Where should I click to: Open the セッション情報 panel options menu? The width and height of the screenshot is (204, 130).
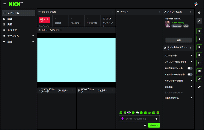tap(112, 12)
